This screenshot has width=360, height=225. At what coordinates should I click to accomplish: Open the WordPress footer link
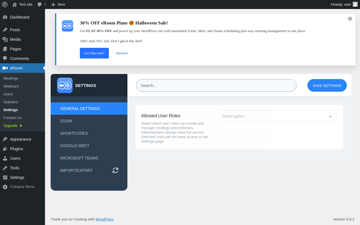(x=105, y=219)
